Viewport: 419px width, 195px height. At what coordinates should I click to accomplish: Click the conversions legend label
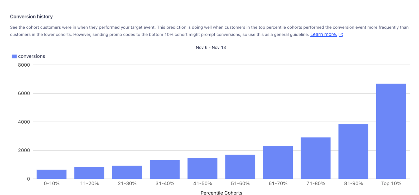tap(31, 56)
